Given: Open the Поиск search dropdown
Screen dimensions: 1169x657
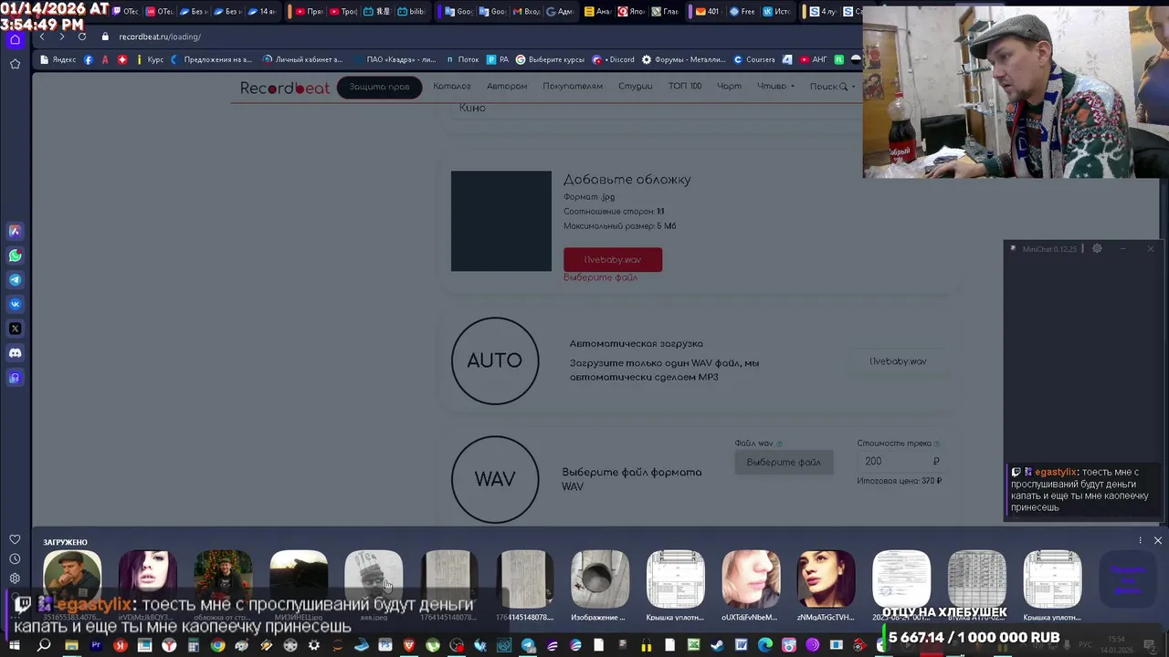Looking at the screenshot, I should click(832, 87).
